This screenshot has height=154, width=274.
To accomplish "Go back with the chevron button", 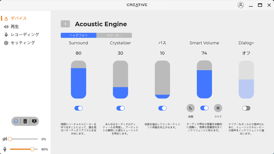I will (65, 24).
